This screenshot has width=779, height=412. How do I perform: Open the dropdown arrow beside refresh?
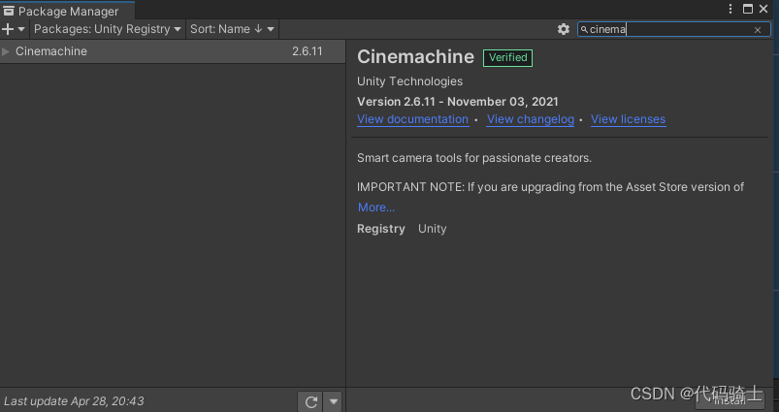pos(333,401)
